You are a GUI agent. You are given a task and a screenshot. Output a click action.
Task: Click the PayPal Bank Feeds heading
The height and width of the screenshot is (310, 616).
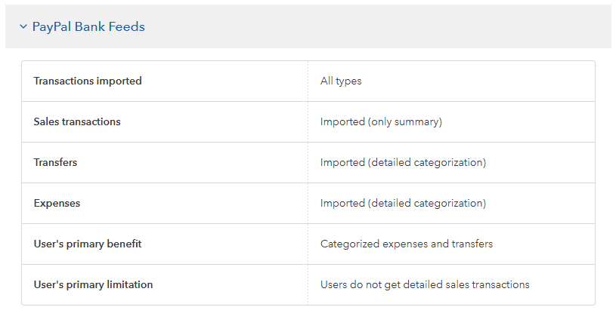[88, 27]
